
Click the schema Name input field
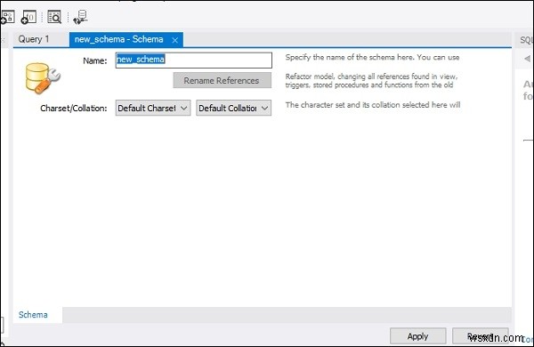click(194, 60)
